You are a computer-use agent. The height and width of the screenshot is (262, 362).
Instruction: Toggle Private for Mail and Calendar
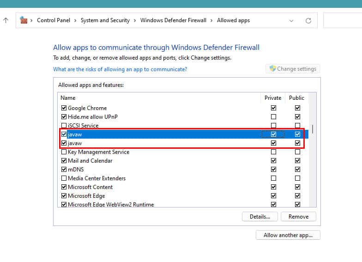click(x=273, y=161)
